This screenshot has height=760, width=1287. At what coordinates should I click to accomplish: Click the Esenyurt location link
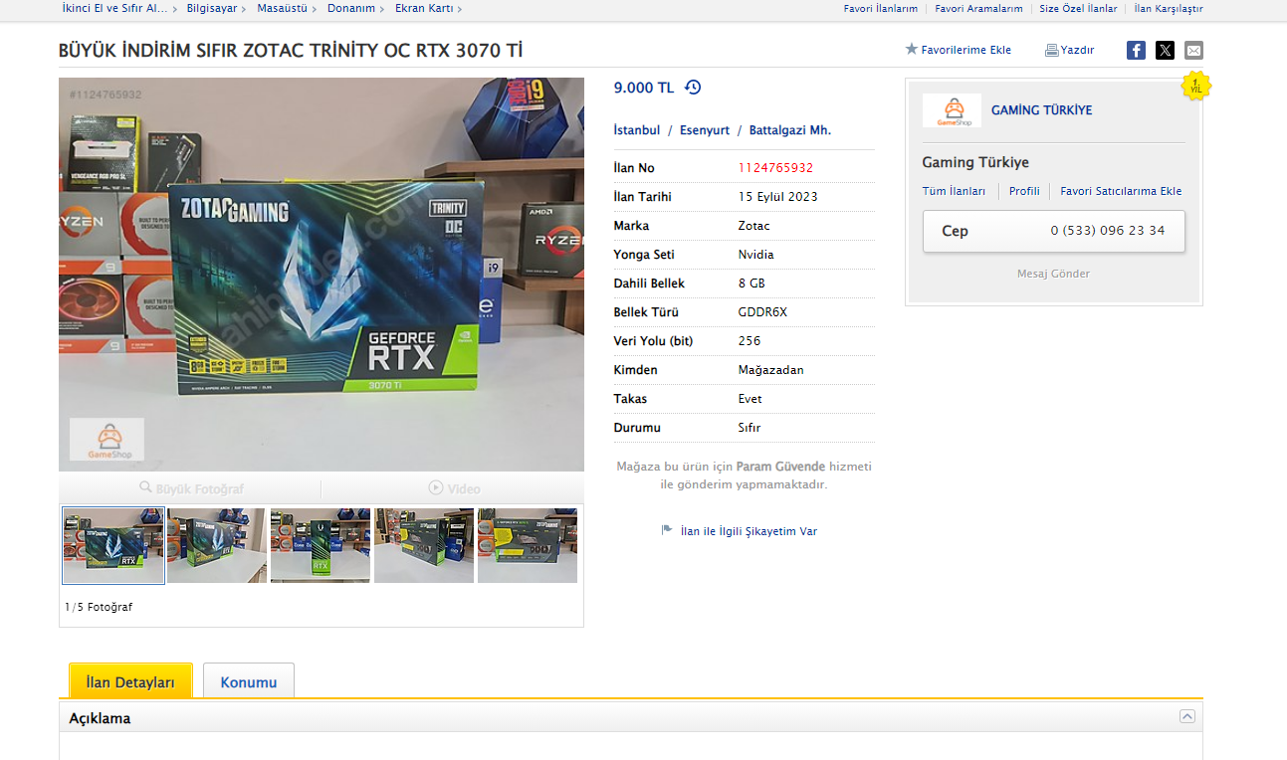coord(705,130)
